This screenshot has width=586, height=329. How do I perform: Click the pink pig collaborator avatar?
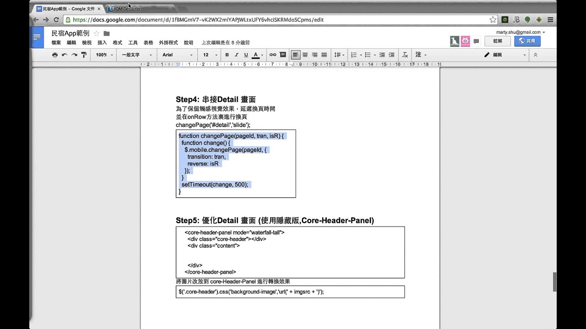(x=466, y=41)
